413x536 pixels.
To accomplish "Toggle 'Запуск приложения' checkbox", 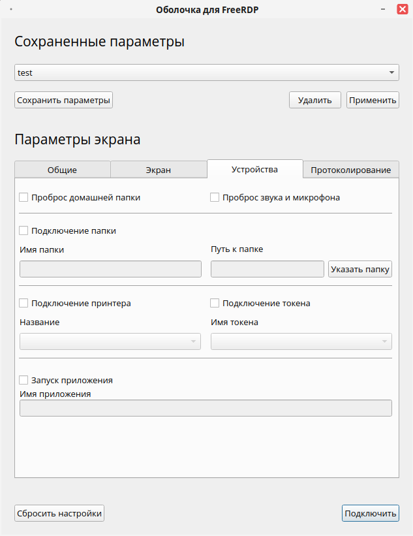I will click(x=24, y=380).
